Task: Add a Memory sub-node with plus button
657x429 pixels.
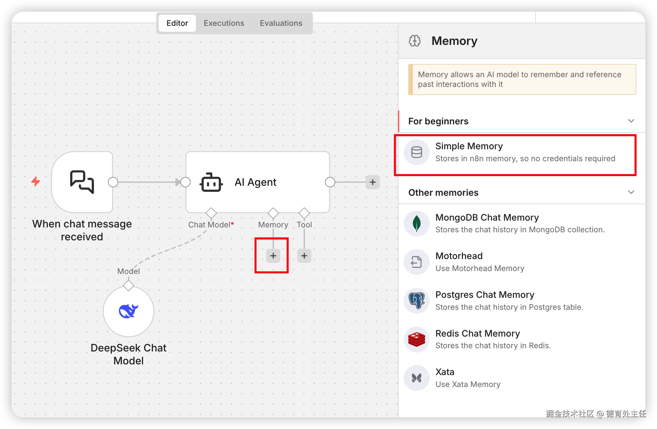Action: point(273,256)
